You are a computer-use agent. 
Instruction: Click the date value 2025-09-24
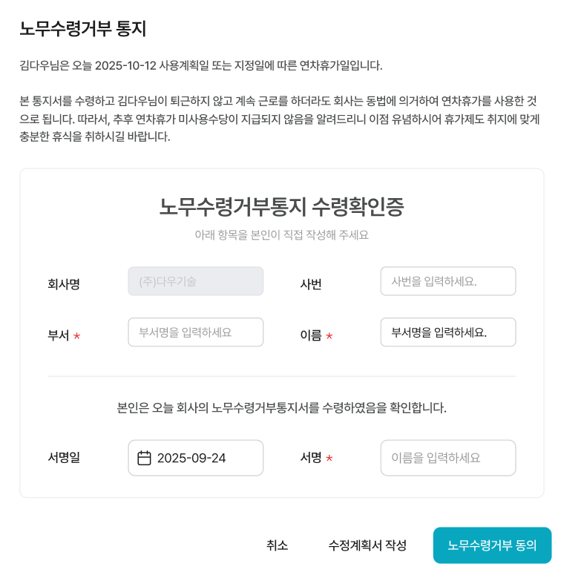point(191,458)
